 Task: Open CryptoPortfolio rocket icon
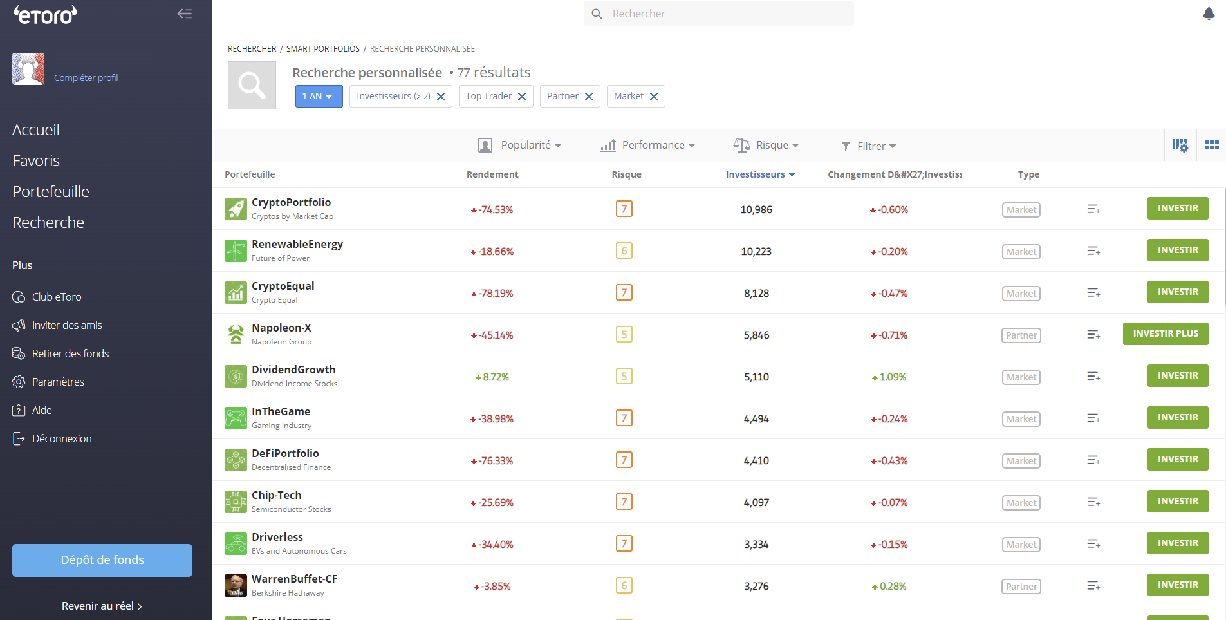(236, 209)
